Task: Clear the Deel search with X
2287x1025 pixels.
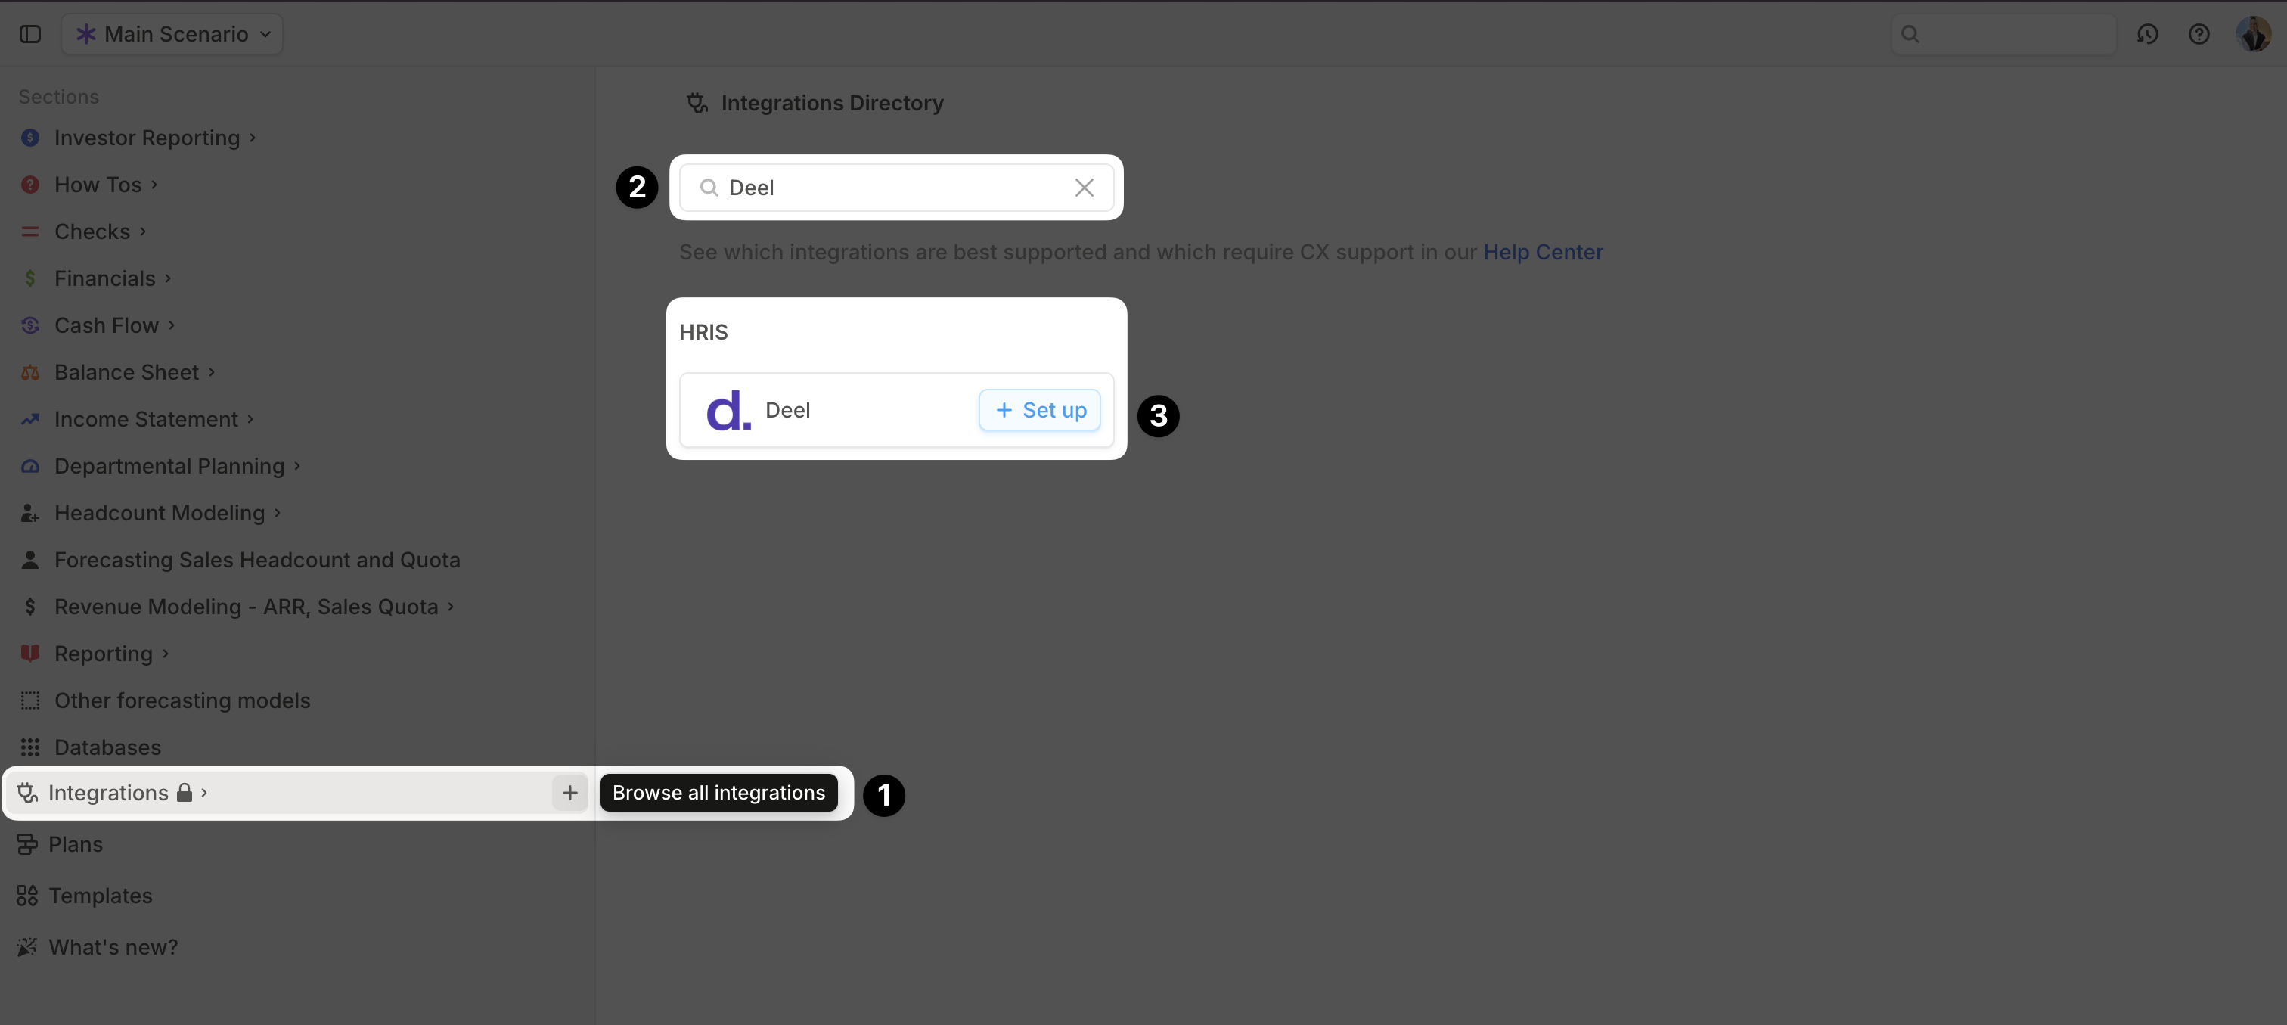Action: coord(1083,188)
